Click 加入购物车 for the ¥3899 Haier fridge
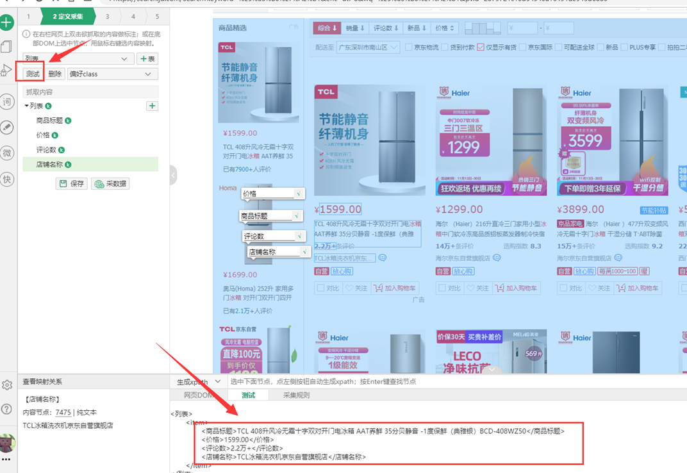This screenshot has height=473, width=687. [638, 288]
